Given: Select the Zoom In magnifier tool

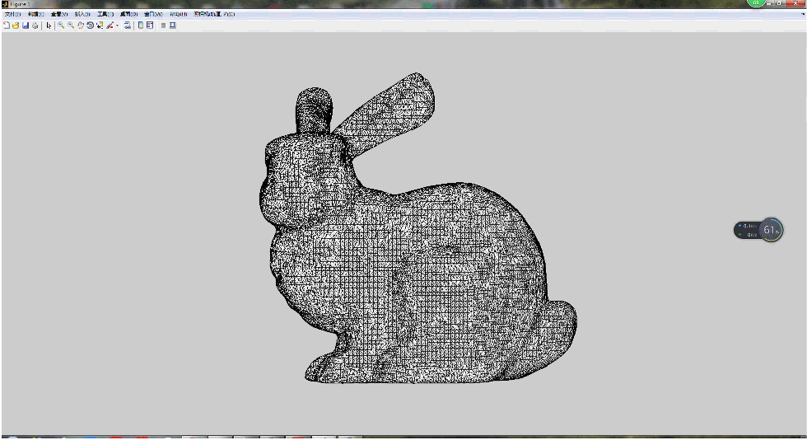Looking at the screenshot, I should point(61,25).
